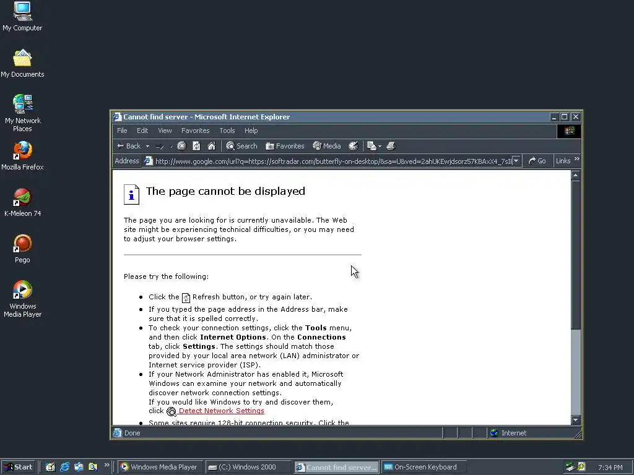Go to the Home page icon
This screenshot has width=634, height=475.
[x=212, y=146]
